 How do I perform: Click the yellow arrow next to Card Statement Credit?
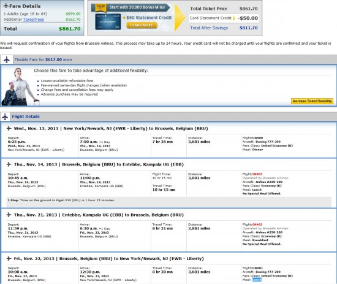pyautogui.click(x=234, y=18)
